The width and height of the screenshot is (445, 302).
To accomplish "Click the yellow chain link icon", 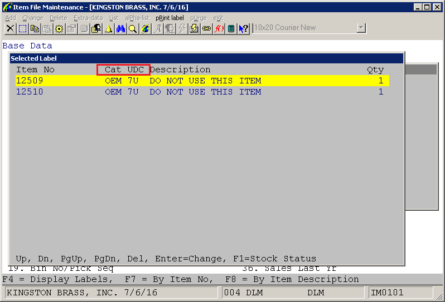I will point(206,28).
